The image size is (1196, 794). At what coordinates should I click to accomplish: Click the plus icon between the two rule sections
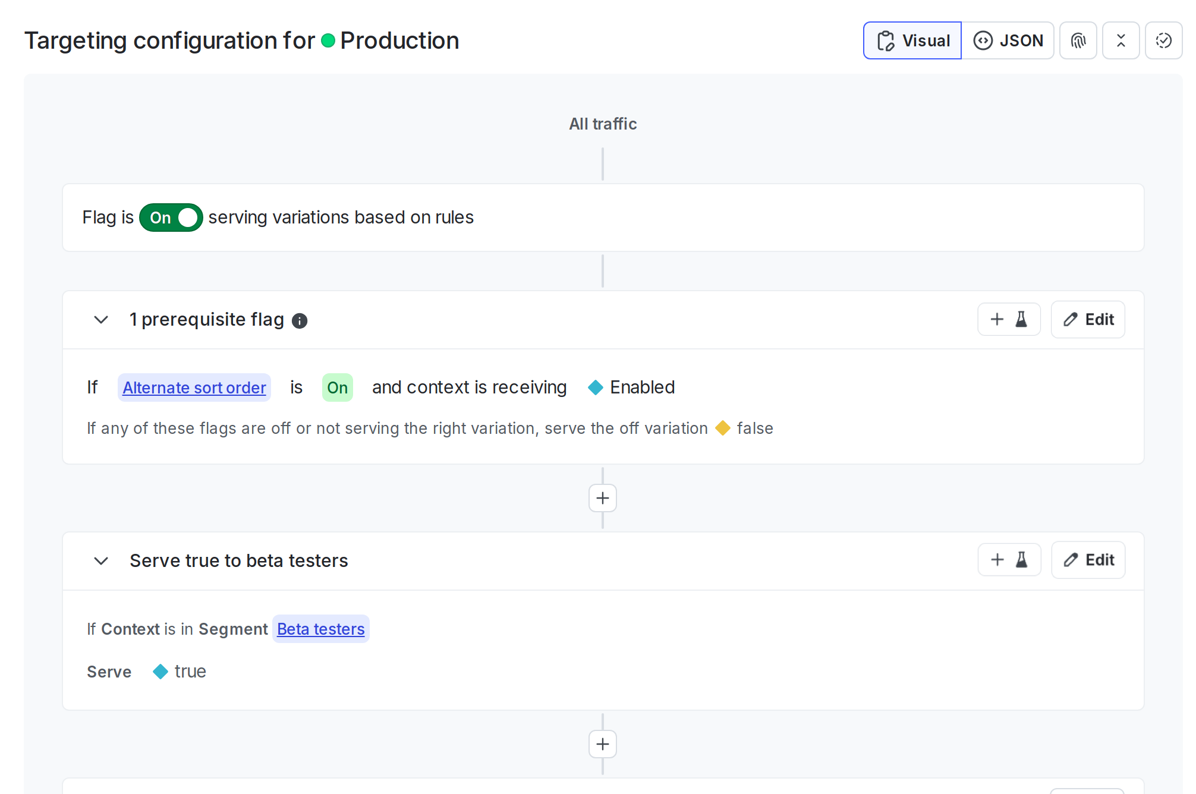602,498
